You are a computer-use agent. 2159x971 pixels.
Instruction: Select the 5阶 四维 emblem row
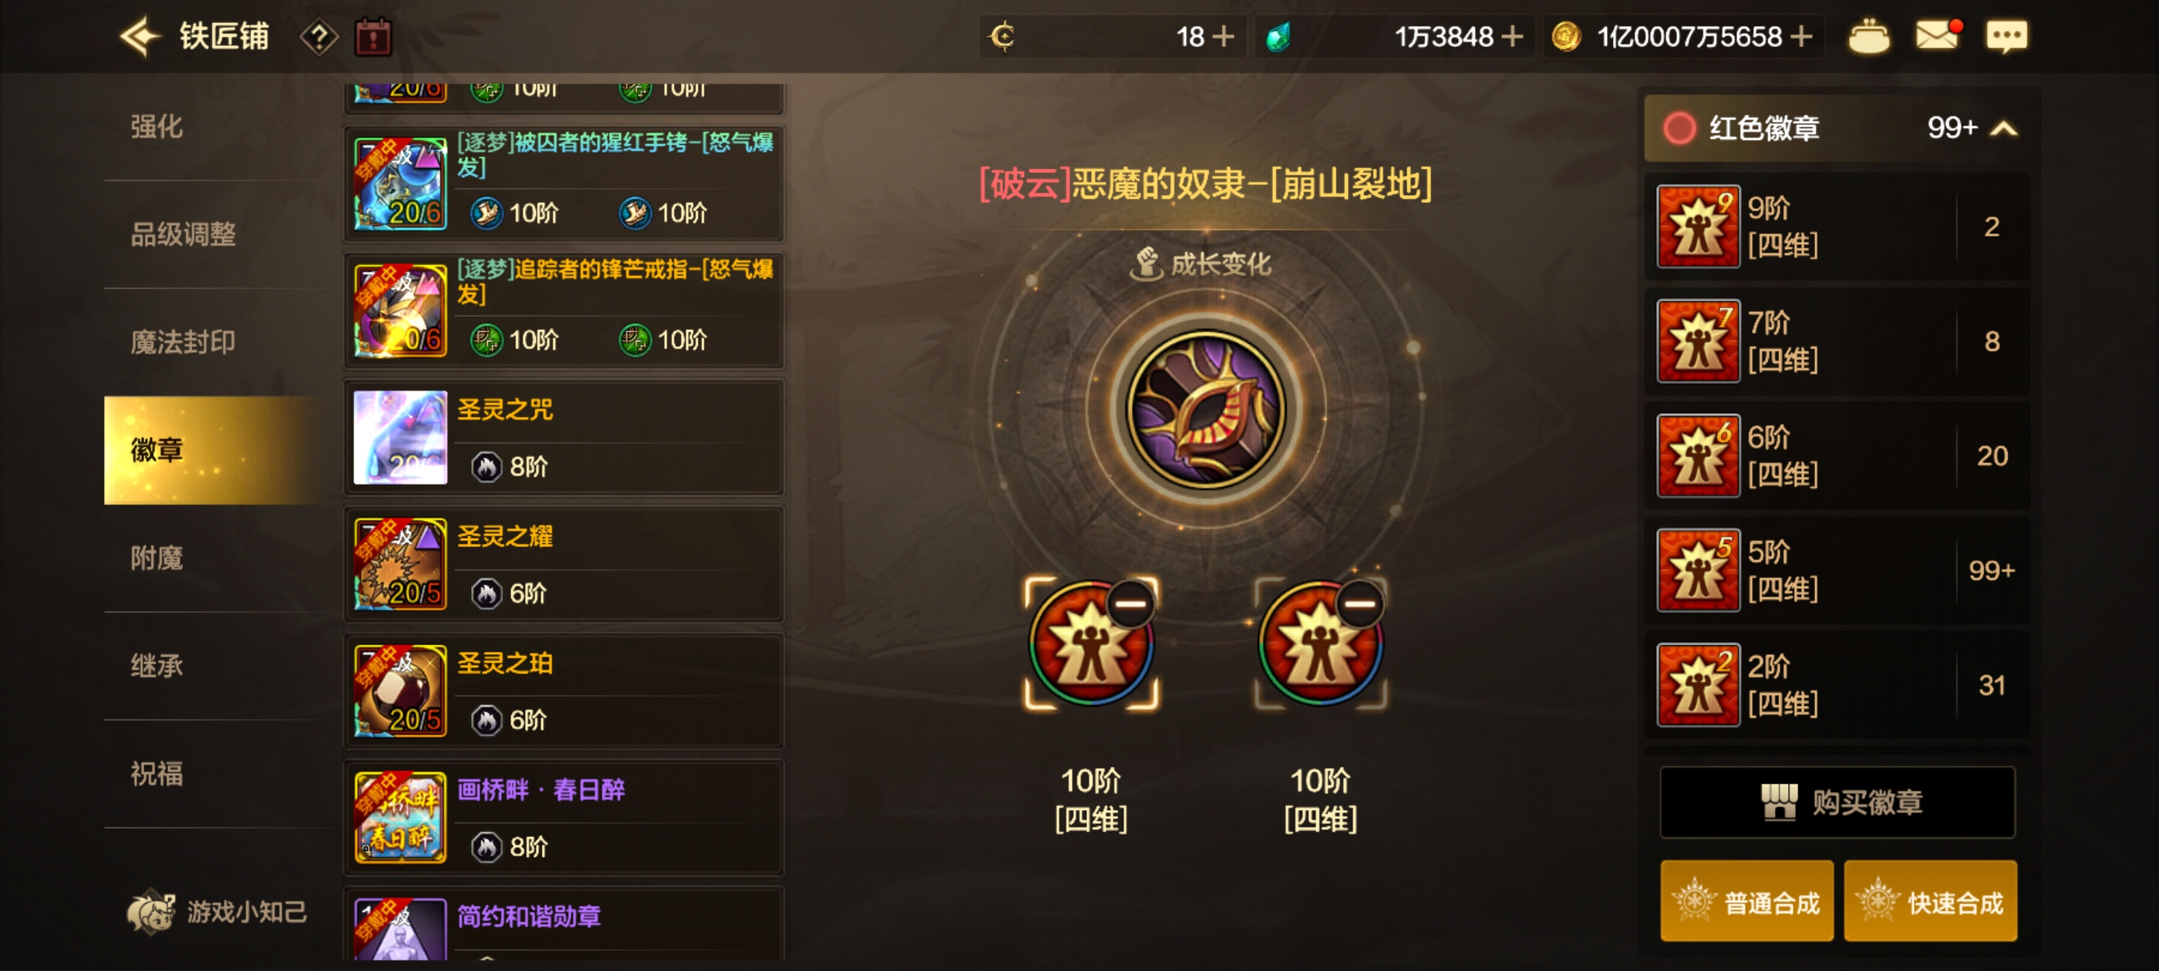coord(1837,569)
